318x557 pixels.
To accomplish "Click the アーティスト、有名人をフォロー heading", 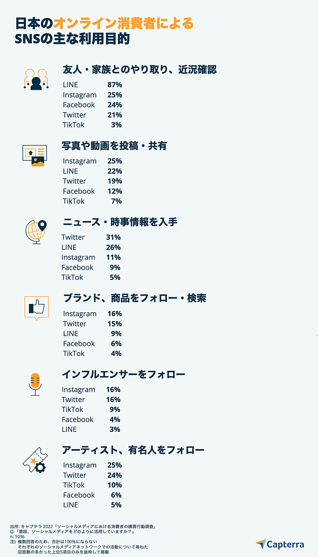I will tap(133, 450).
